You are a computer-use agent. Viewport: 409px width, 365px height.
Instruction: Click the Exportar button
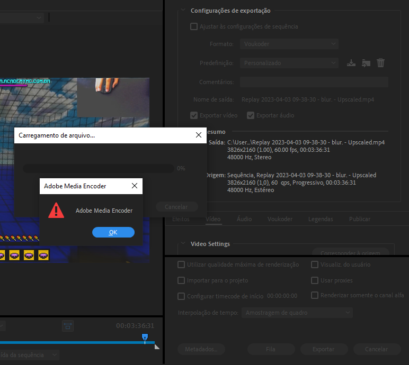(323, 349)
